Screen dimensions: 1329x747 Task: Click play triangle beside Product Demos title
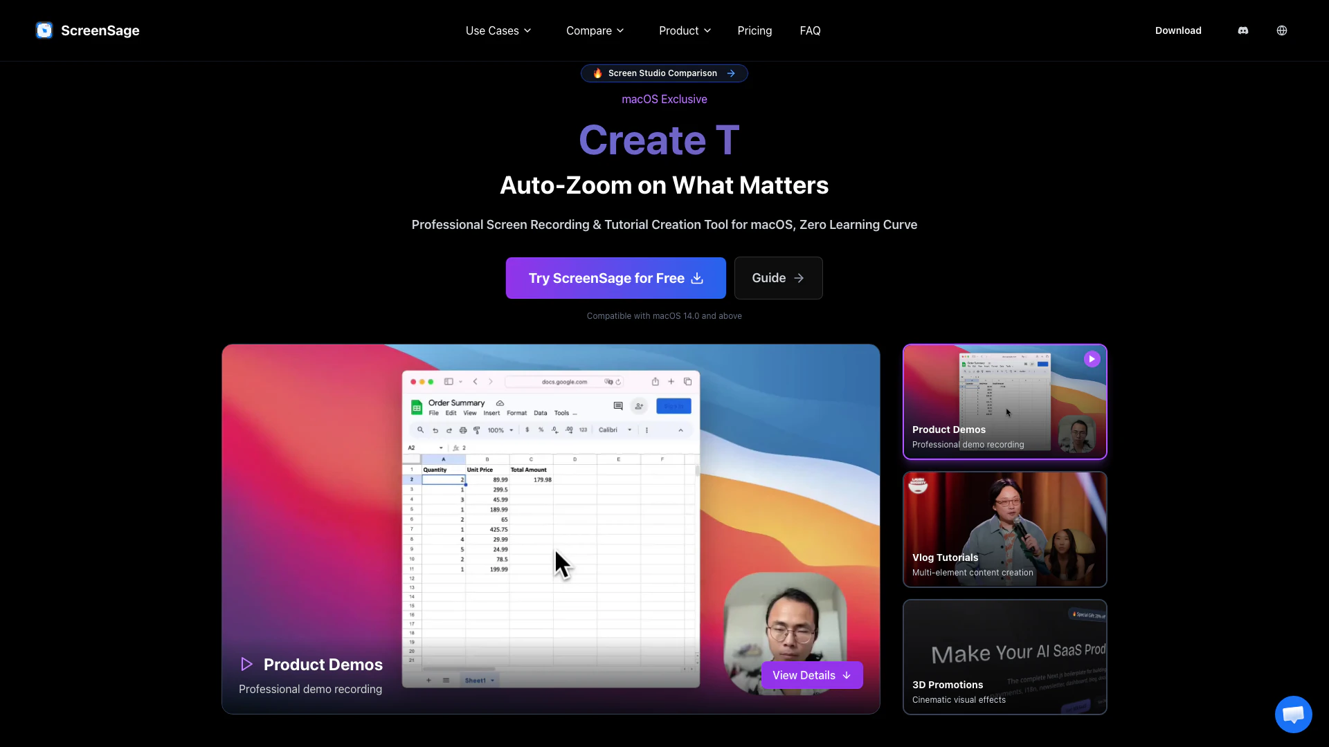coord(246,665)
